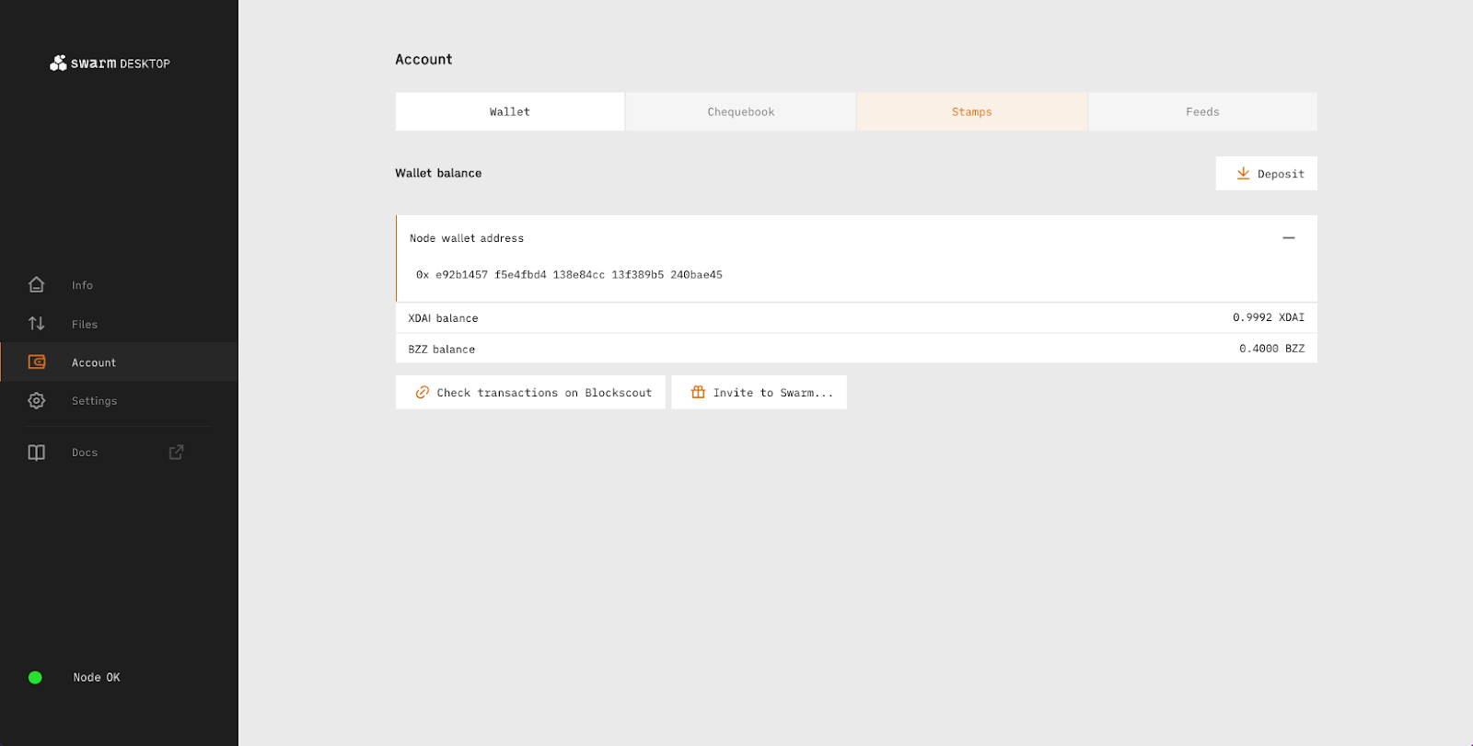Open Files via the arrows icon

[37, 324]
